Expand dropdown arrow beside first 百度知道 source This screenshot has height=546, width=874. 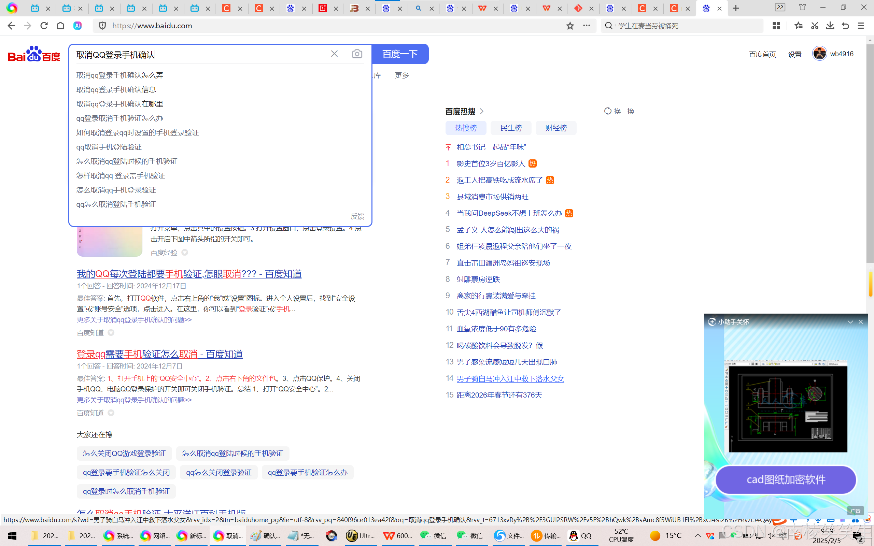[x=111, y=333]
